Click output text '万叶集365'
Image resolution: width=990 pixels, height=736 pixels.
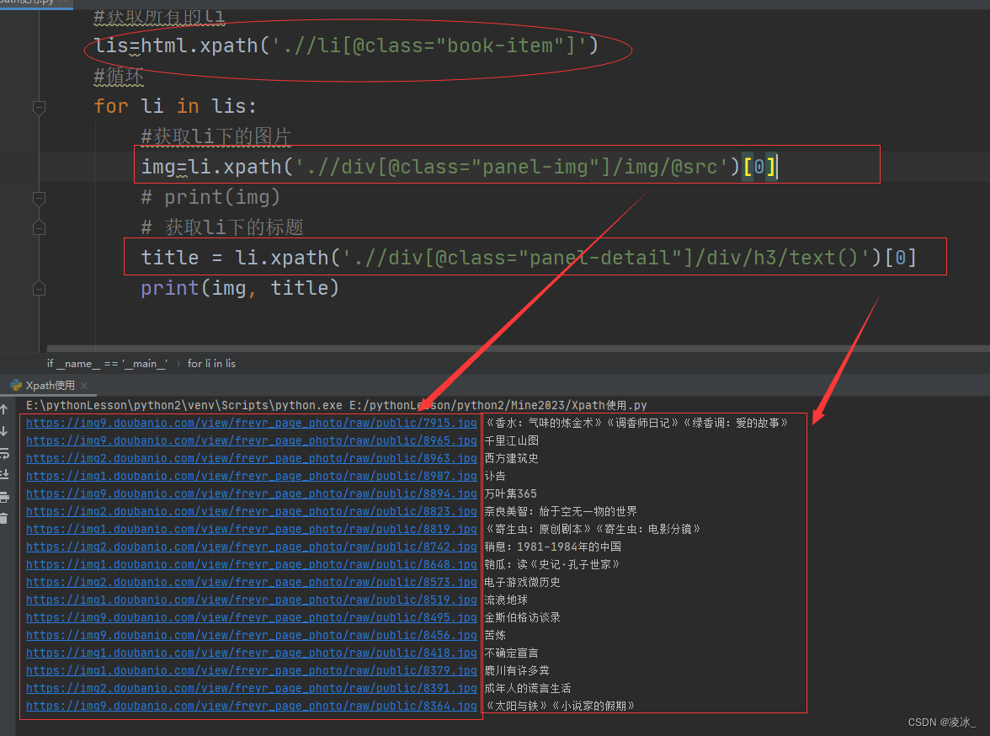[x=510, y=493]
